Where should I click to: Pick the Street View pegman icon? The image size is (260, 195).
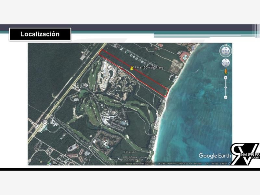[226, 71]
